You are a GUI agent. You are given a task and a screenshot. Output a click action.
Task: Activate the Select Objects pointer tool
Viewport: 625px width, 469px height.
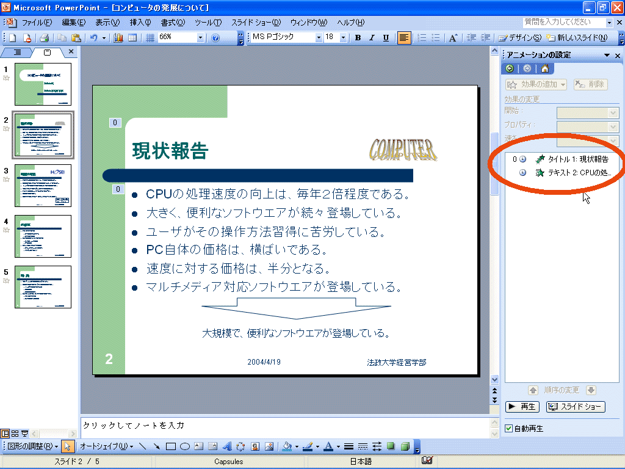(x=67, y=446)
